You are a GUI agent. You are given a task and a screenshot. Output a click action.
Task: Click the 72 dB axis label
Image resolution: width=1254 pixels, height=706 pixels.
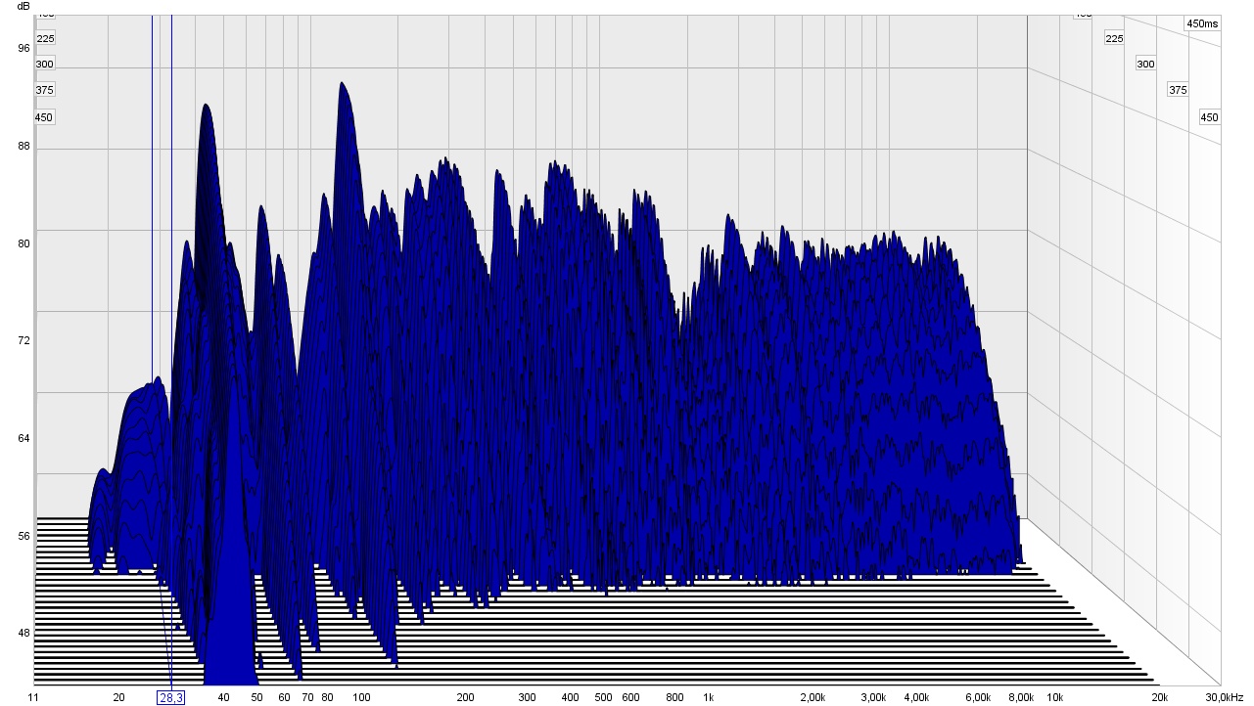(x=23, y=340)
